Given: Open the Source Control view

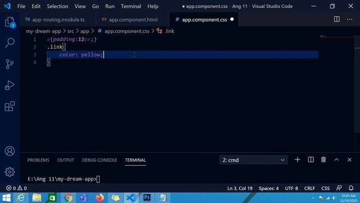Looking at the screenshot, I should point(10,64).
